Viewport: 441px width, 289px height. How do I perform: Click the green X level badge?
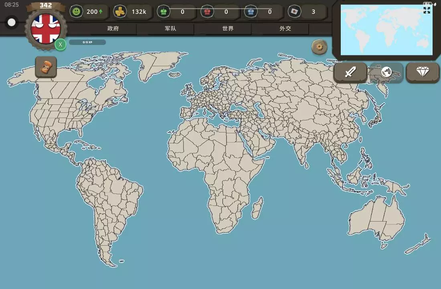[61, 45]
